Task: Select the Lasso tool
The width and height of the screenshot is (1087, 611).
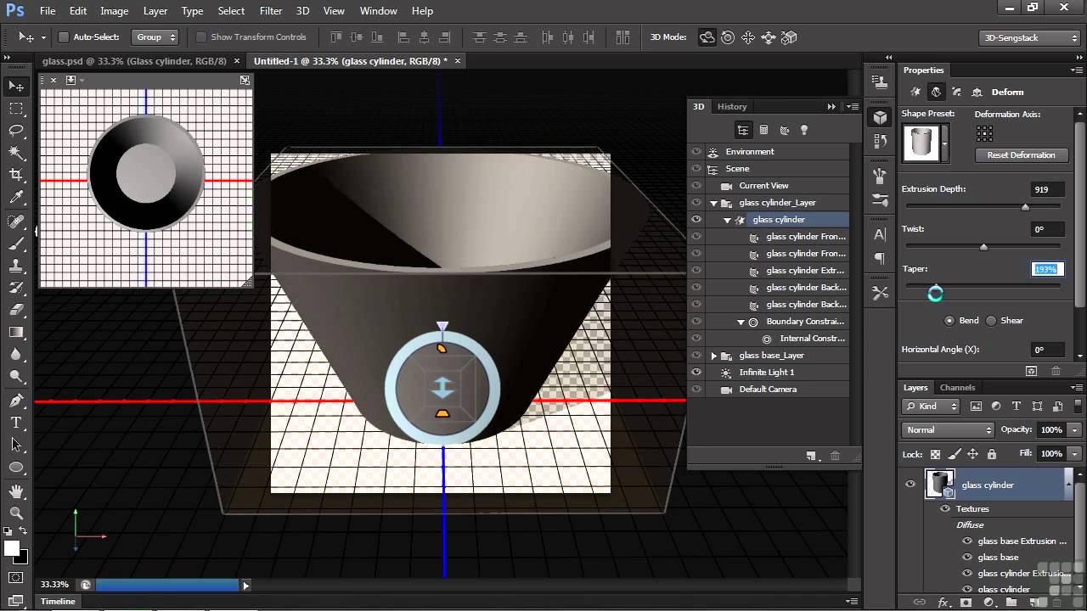Action: (x=16, y=131)
